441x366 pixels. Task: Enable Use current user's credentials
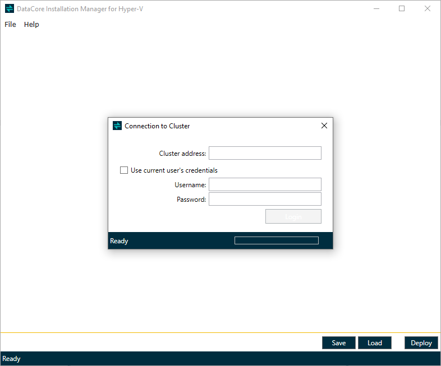pyautogui.click(x=124, y=170)
